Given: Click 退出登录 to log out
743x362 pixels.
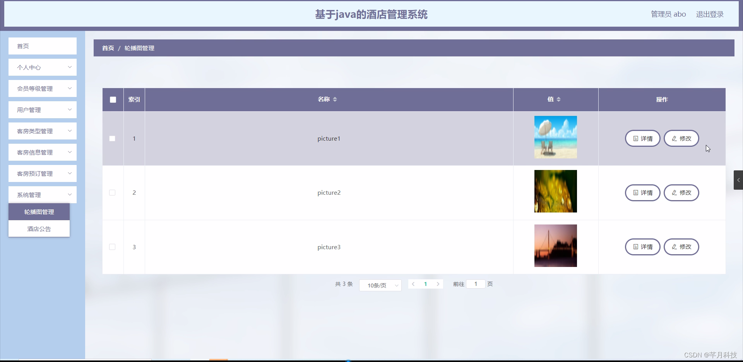Looking at the screenshot, I should (x=710, y=14).
